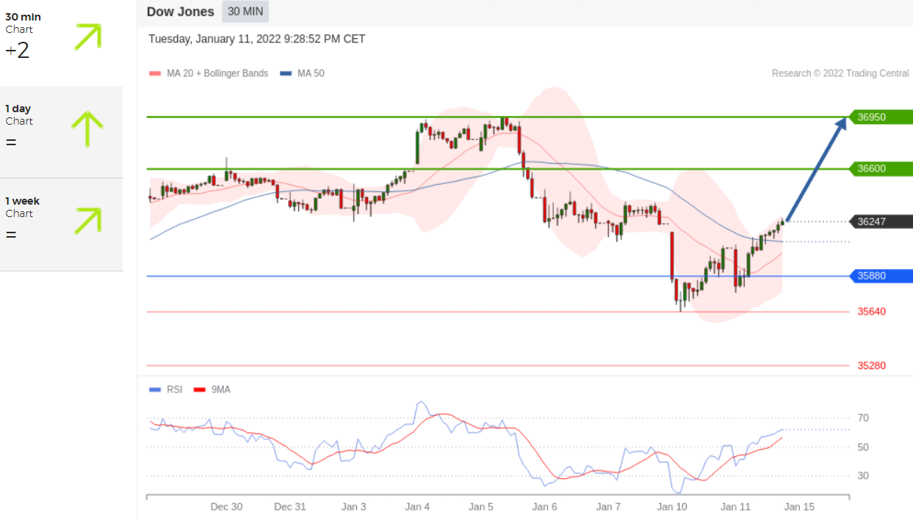913x520 pixels.
Task: Click the Dec 30 date axis label
Action: click(226, 507)
